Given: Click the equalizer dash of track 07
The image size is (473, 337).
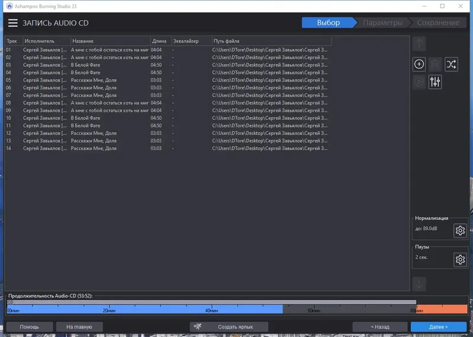Looking at the screenshot, I should (173, 95).
